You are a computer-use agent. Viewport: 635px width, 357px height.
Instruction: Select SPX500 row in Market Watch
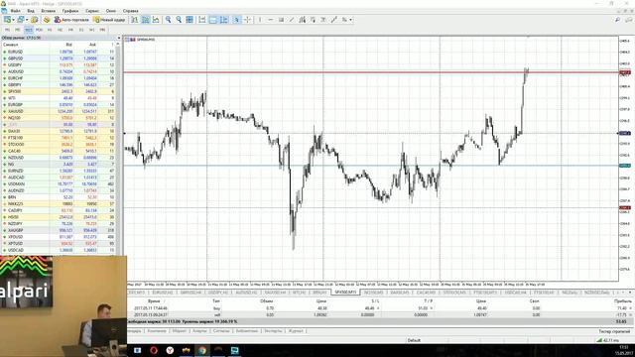point(60,91)
